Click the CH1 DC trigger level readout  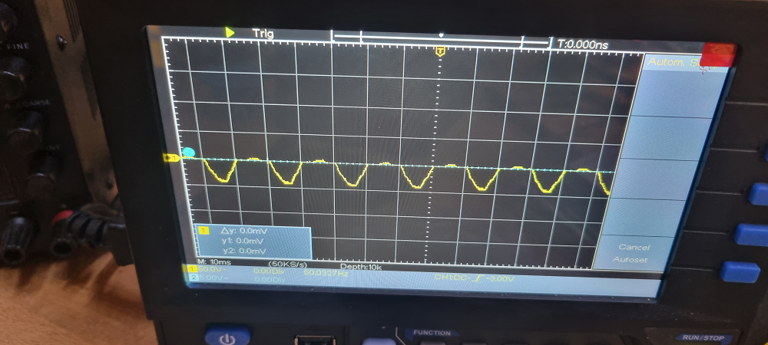coord(473,278)
